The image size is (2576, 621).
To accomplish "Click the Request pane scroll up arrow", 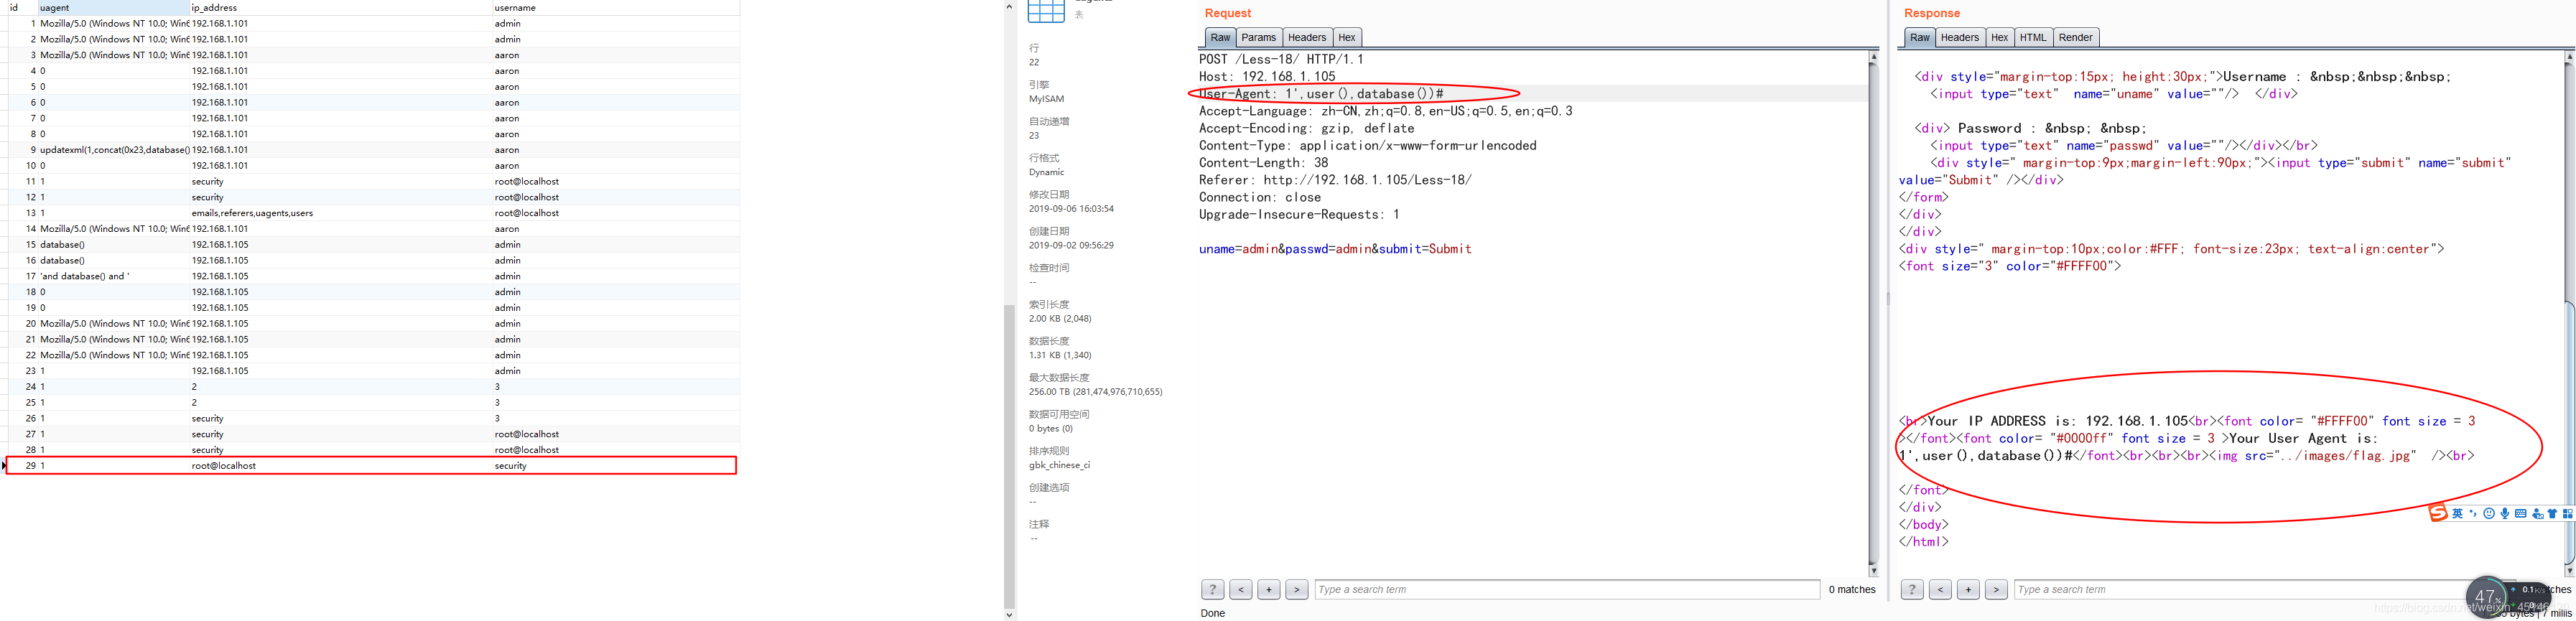I will pyautogui.click(x=1873, y=57).
